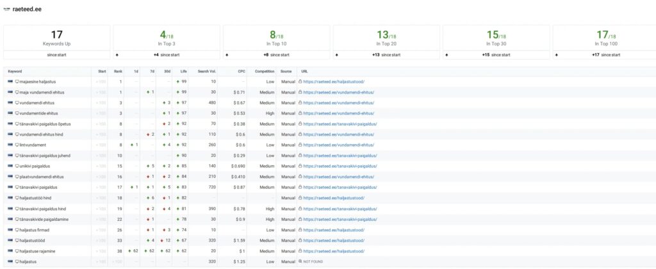The width and height of the screenshot is (656, 269).
Task: Click the desktop device icon beside lintvundament
Action: click(x=17, y=145)
